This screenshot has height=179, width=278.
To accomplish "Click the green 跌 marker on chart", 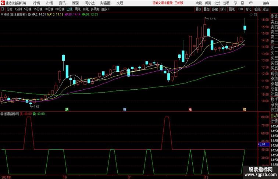I will point(67,110).
